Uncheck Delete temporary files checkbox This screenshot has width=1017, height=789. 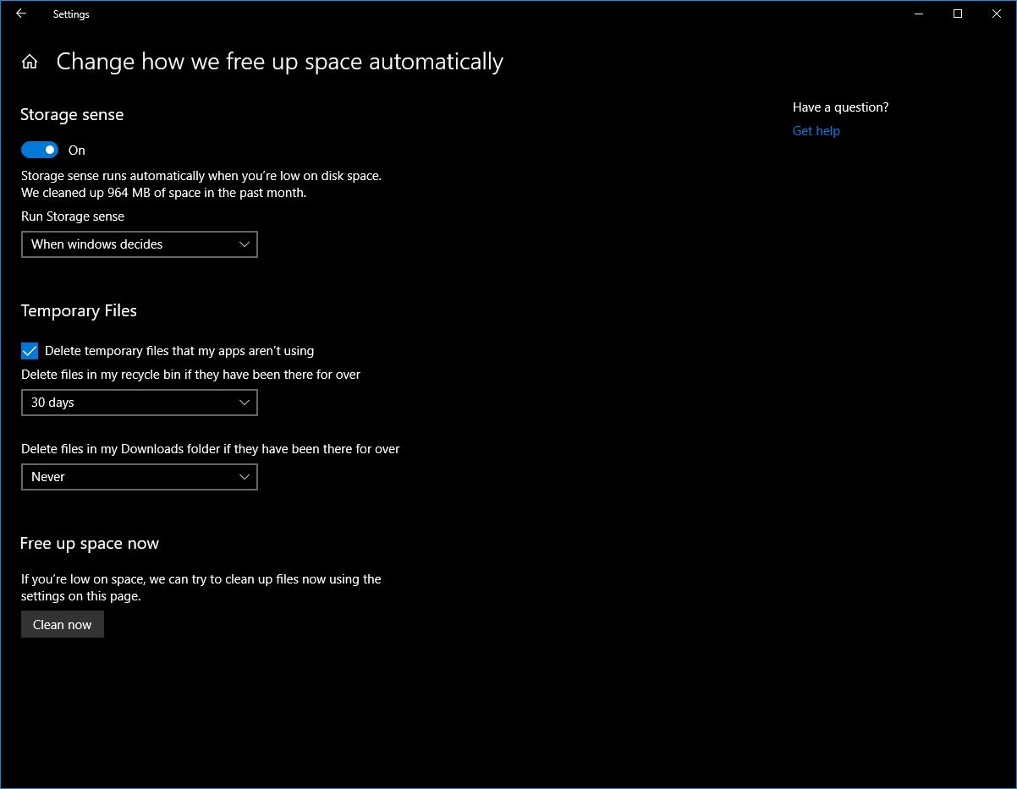(x=30, y=351)
